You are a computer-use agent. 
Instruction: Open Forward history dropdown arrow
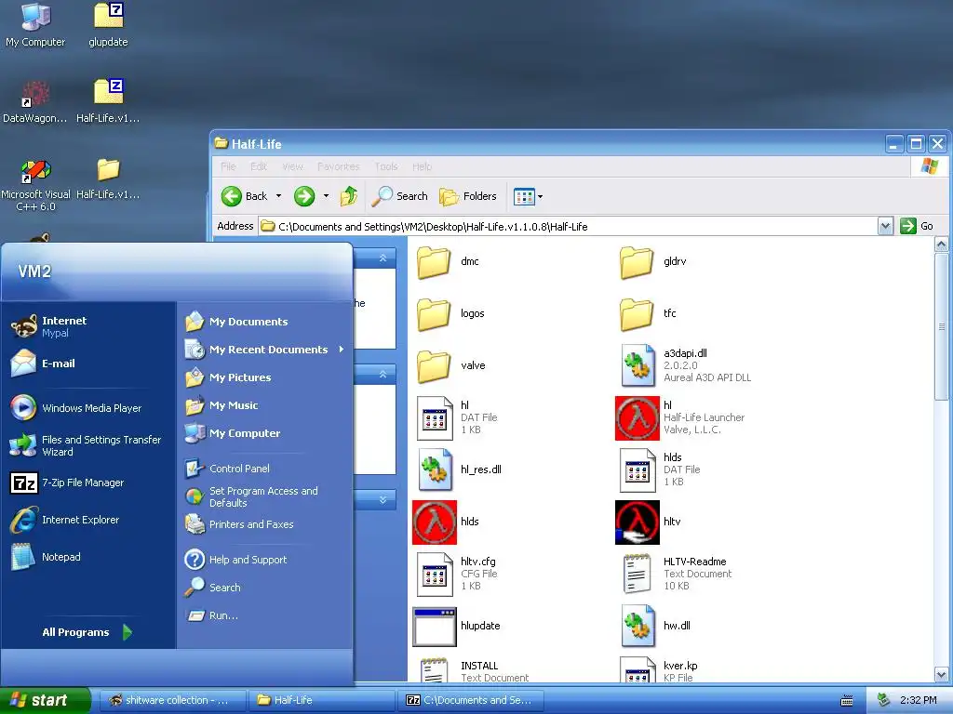click(326, 196)
